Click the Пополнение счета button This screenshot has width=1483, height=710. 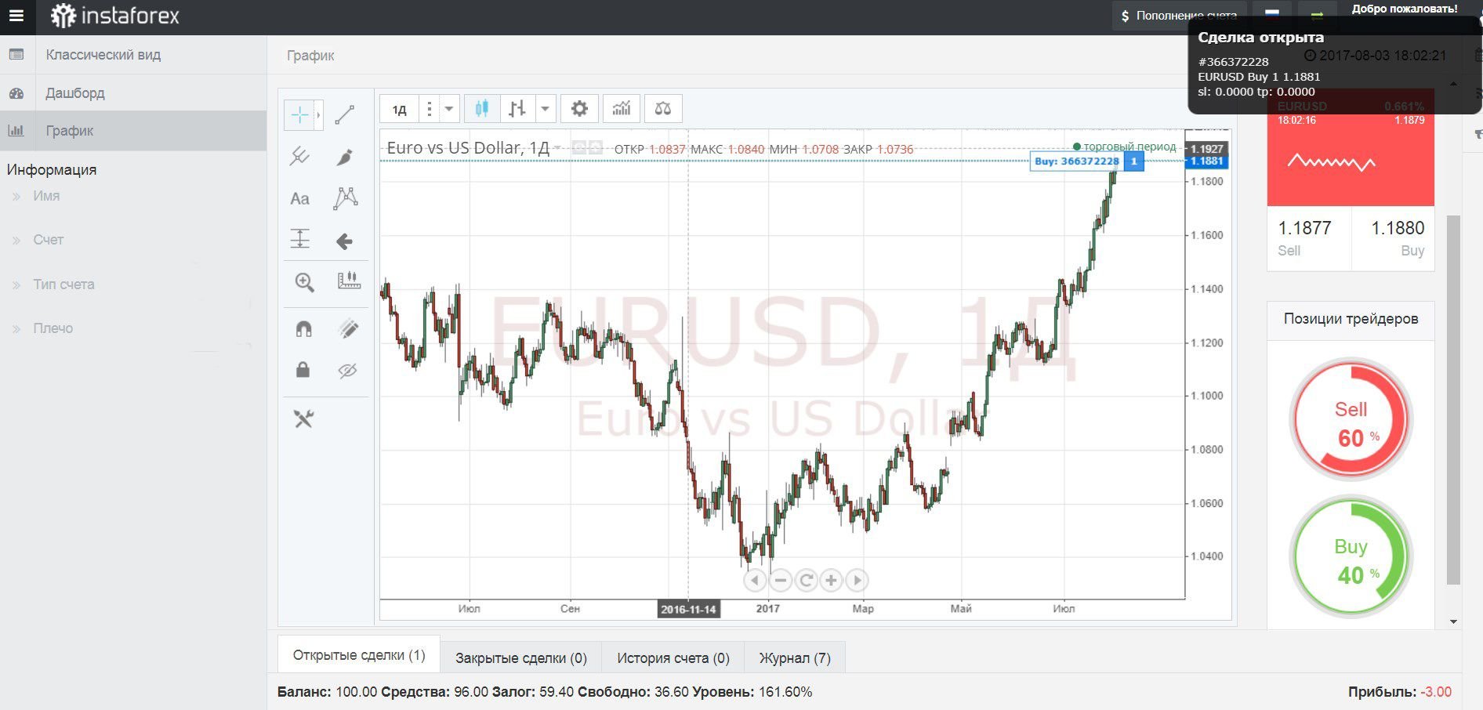click(x=1179, y=16)
